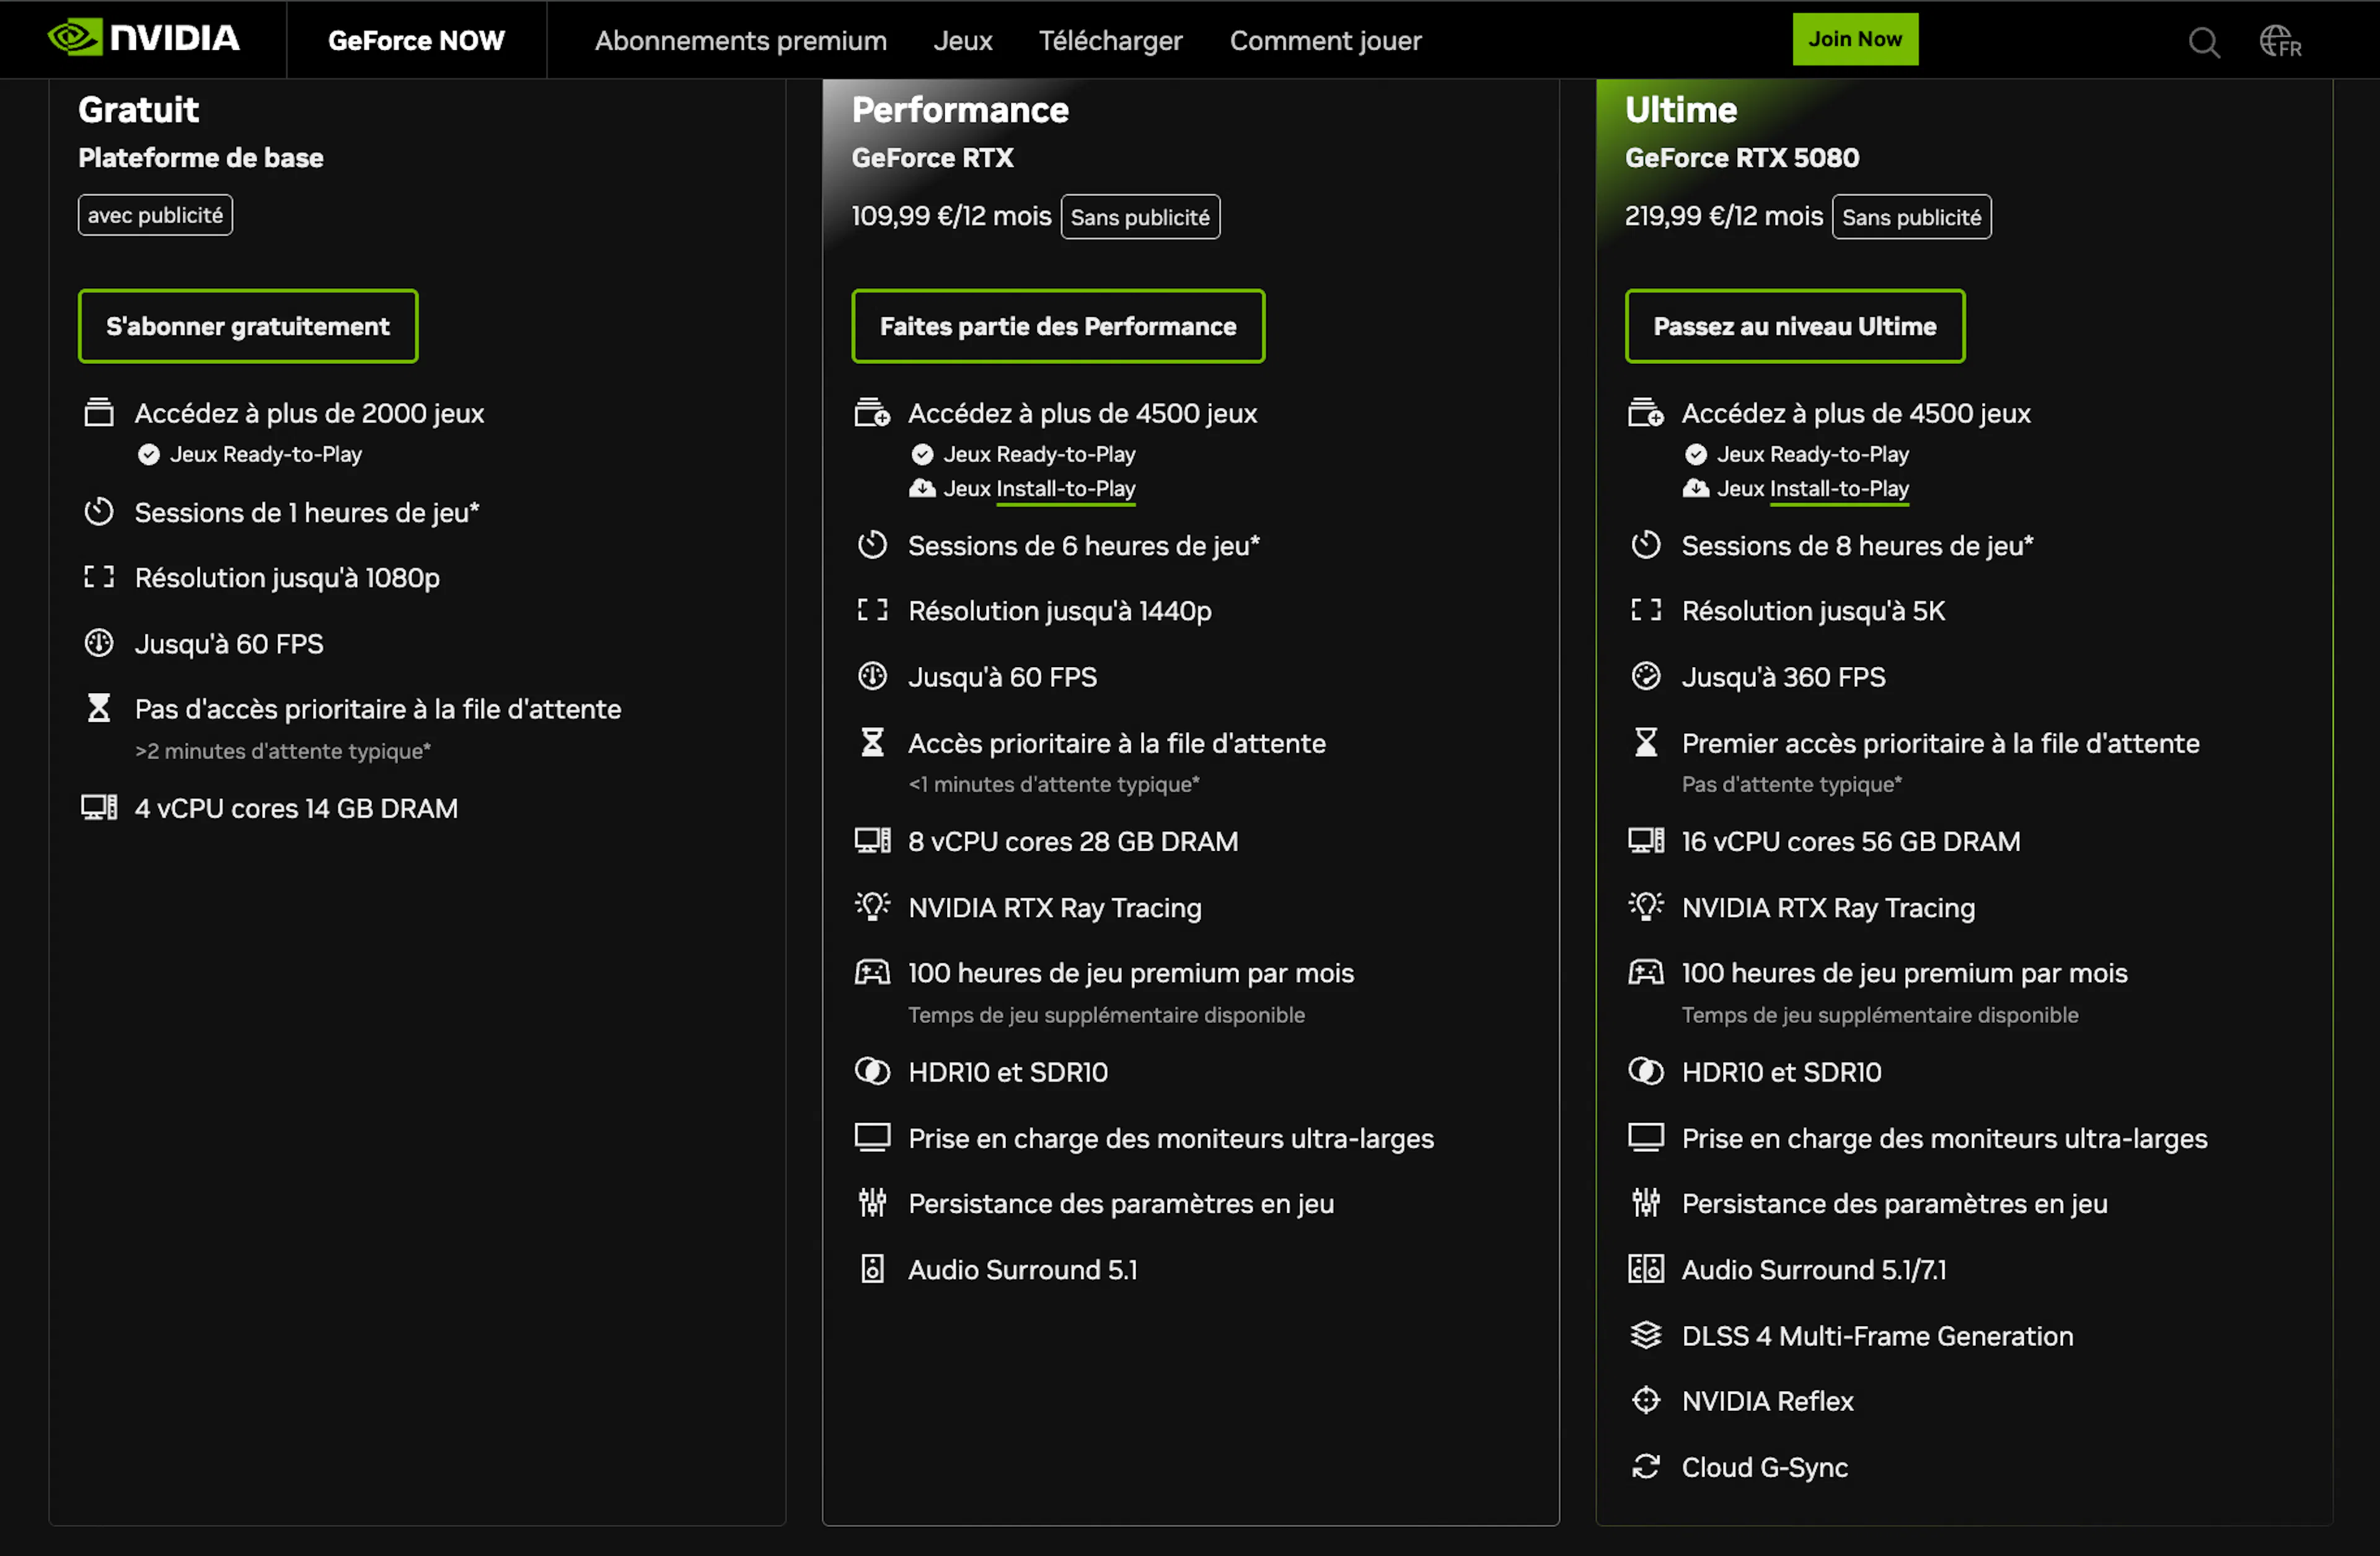Click Plateforme de base subtitle

(201, 158)
